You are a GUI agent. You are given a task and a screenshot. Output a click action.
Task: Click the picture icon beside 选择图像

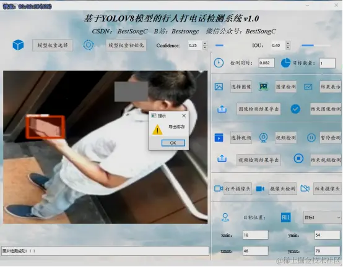(x=219, y=87)
